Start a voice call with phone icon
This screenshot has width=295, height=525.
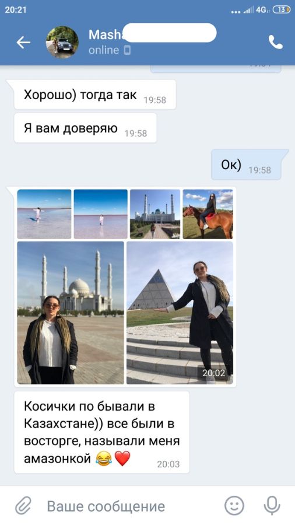coord(276,42)
